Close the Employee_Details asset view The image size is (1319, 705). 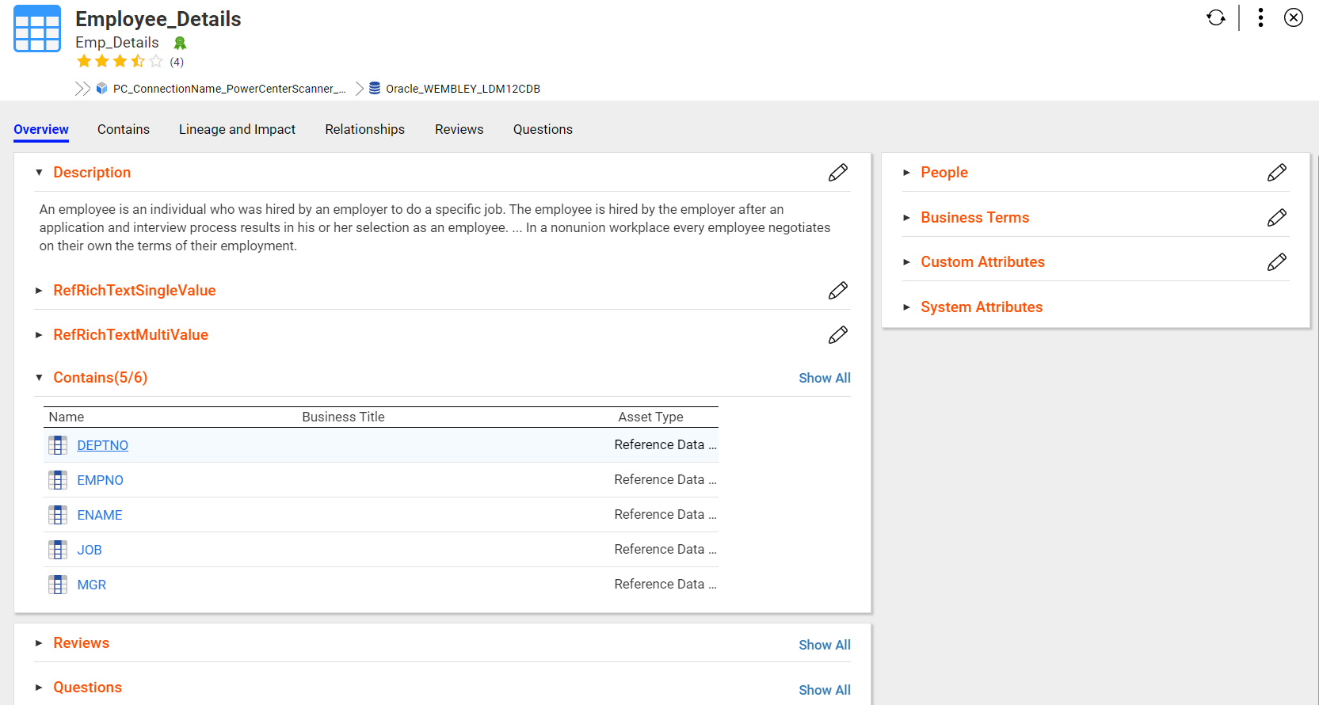click(x=1294, y=17)
